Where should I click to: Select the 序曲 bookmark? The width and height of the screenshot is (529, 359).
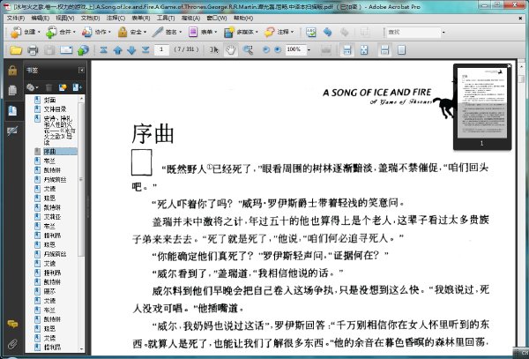point(49,152)
